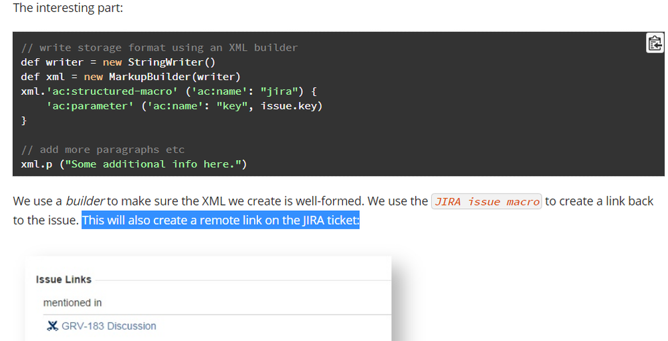Viewport: 668px width, 341px height.
Task: Click the highlighted remote link sentence
Action: tap(221, 220)
